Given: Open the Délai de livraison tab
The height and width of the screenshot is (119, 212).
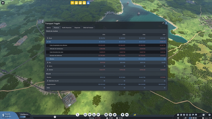Looking at the screenshot, I should 88,28.
